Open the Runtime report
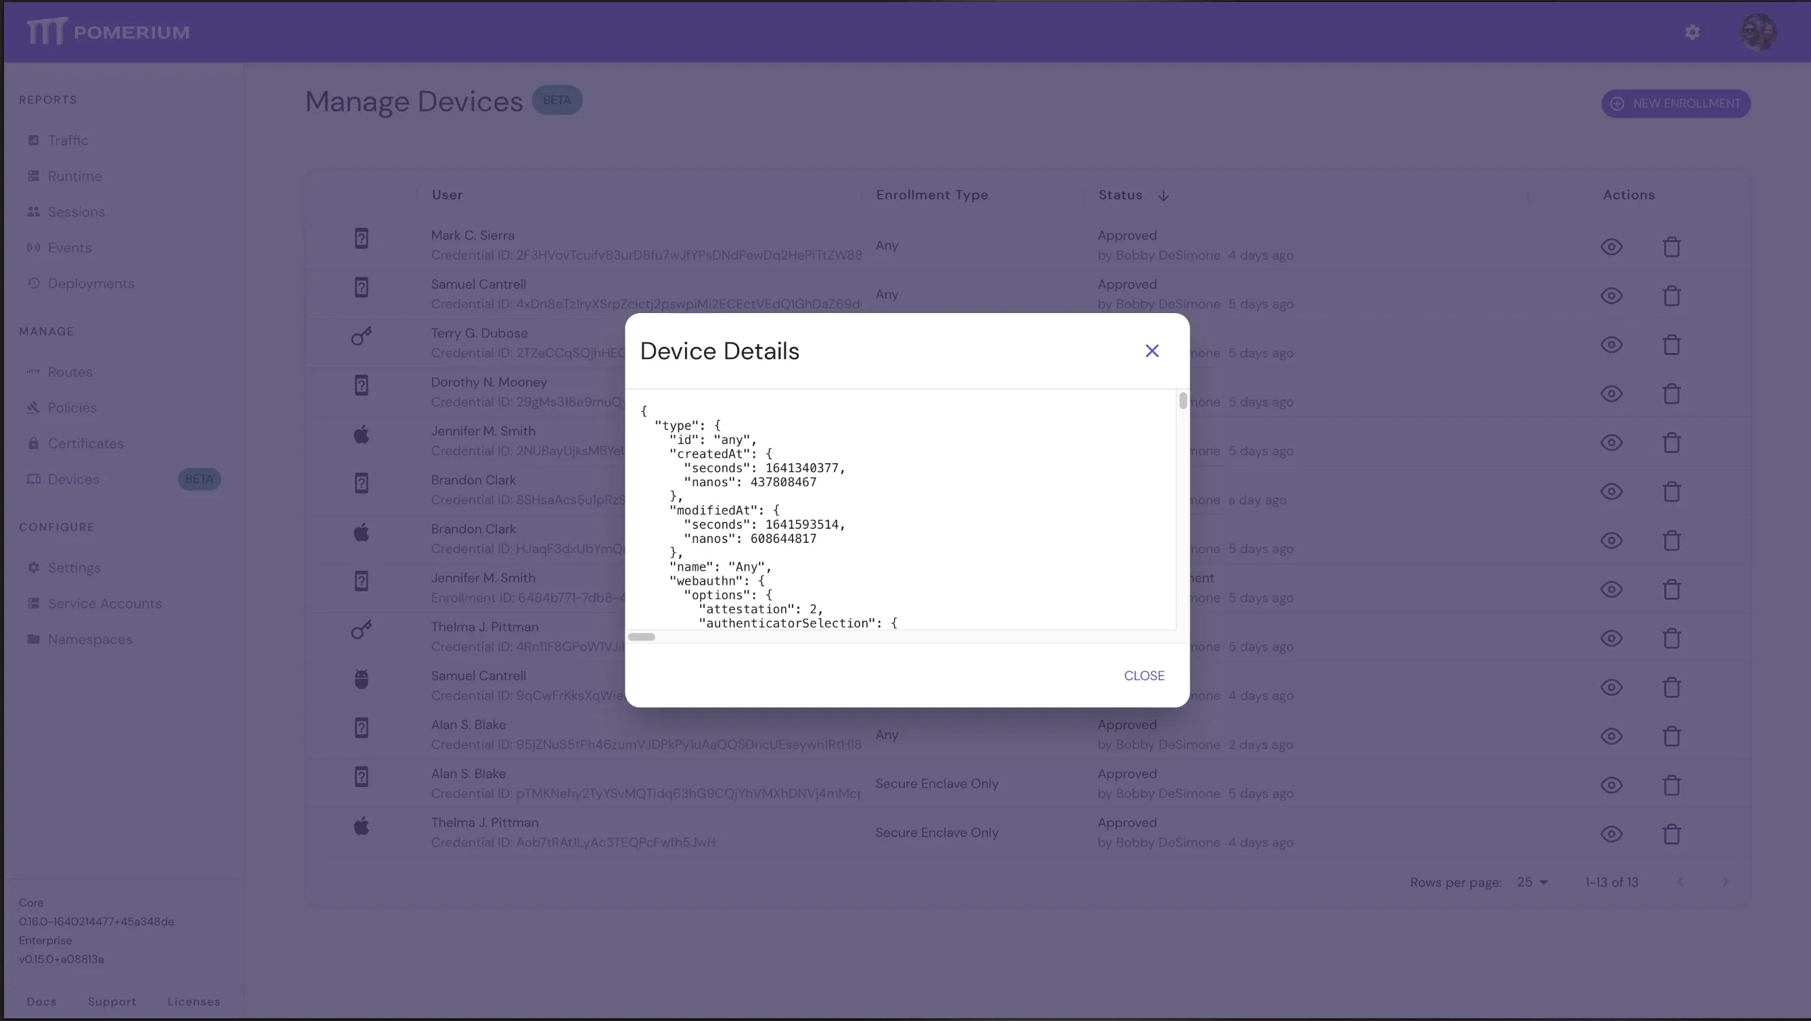This screenshot has height=1021, width=1811. [74, 176]
